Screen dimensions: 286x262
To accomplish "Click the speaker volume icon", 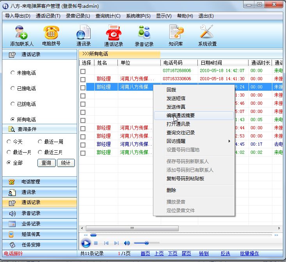I will pyautogui.click(x=127, y=243).
